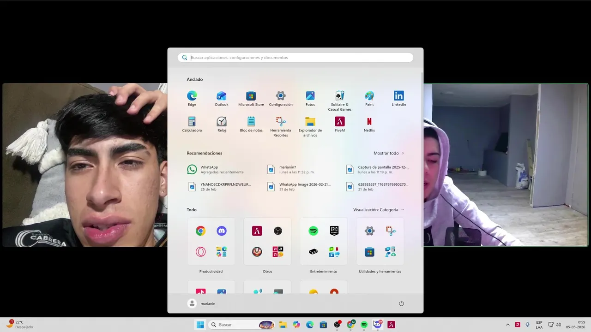This screenshot has height=332, width=591.
Task: Open the volume tray icon
Action: coord(558,325)
